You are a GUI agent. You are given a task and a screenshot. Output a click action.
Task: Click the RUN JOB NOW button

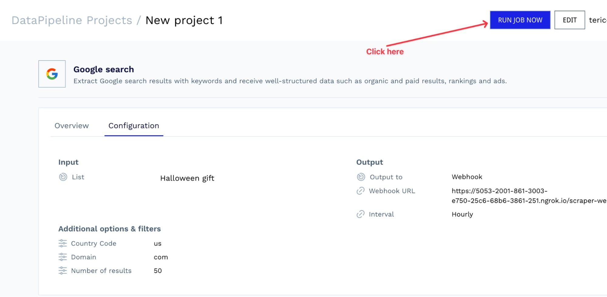pos(520,20)
